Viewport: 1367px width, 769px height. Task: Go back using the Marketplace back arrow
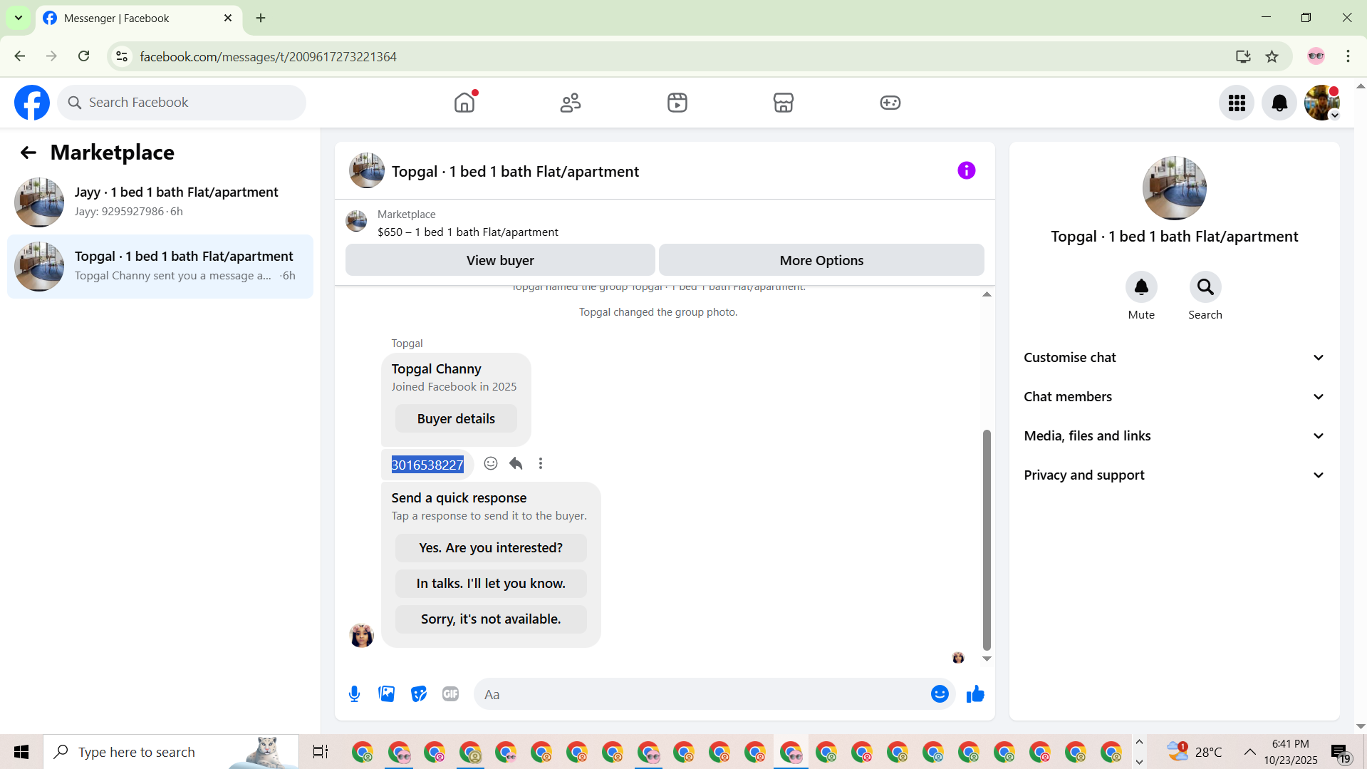click(28, 153)
